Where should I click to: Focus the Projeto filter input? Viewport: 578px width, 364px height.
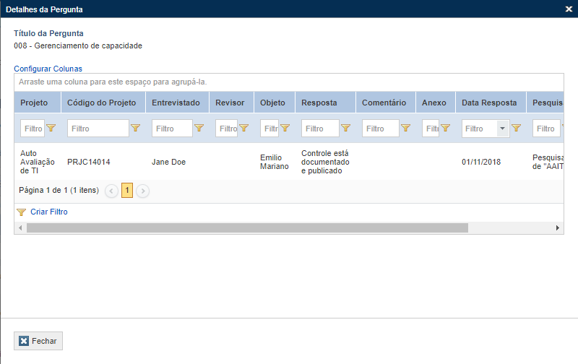[33, 129]
